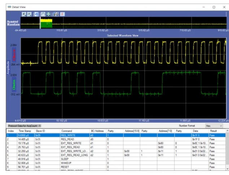Image resolution: width=229 pixels, height=175 pixels.
Task: Click the BC/Address column header
Action: click(97, 131)
